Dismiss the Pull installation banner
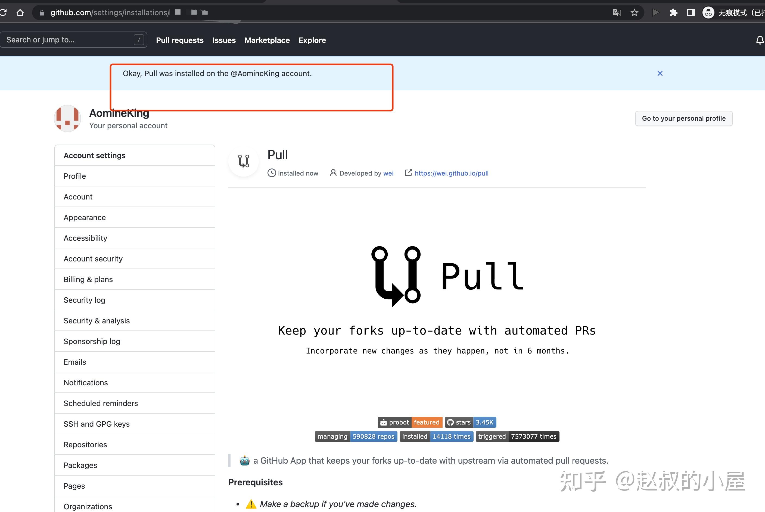Viewport: 765px width, 512px height. click(x=660, y=73)
